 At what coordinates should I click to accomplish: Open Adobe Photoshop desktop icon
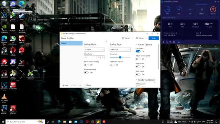tap(4, 110)
